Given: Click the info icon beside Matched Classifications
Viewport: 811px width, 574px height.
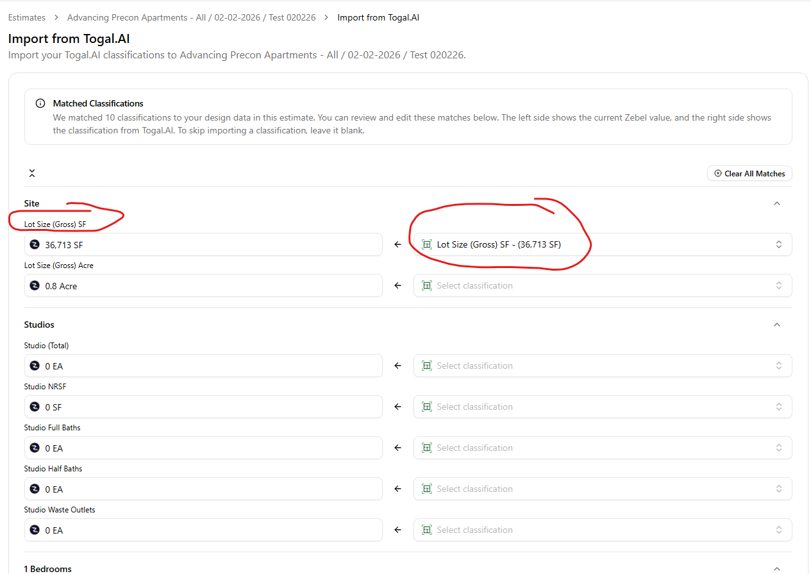Looking at the screenshot, I should [40, 103].
